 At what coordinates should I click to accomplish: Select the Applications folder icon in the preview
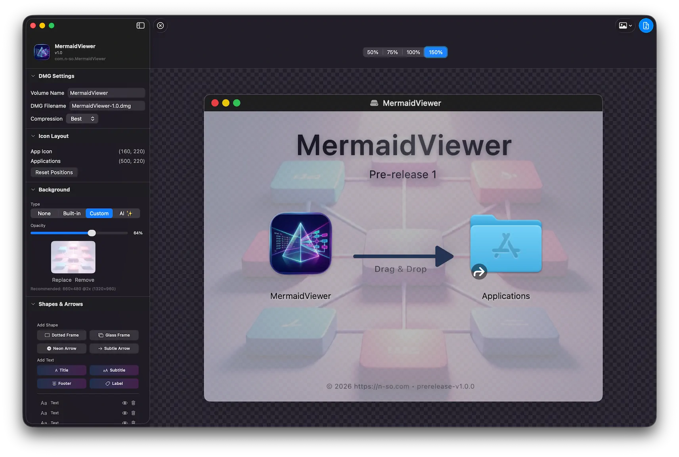coord(506,244)
